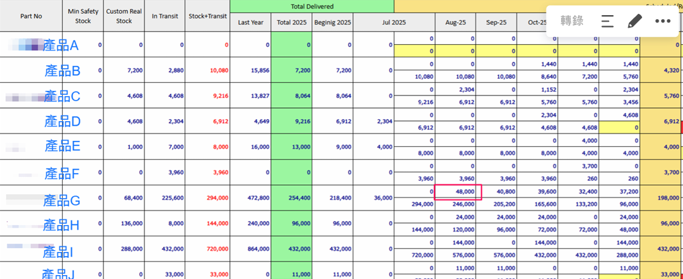This screenshot has height=279, width=683.
Task: Select the pencil edit icon
Action: click(x=634, y=20)
